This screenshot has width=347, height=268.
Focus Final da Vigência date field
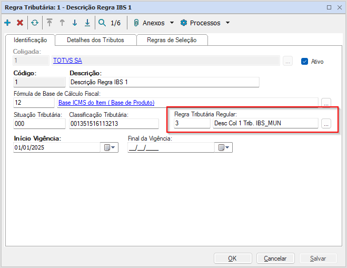coord(171,147)
